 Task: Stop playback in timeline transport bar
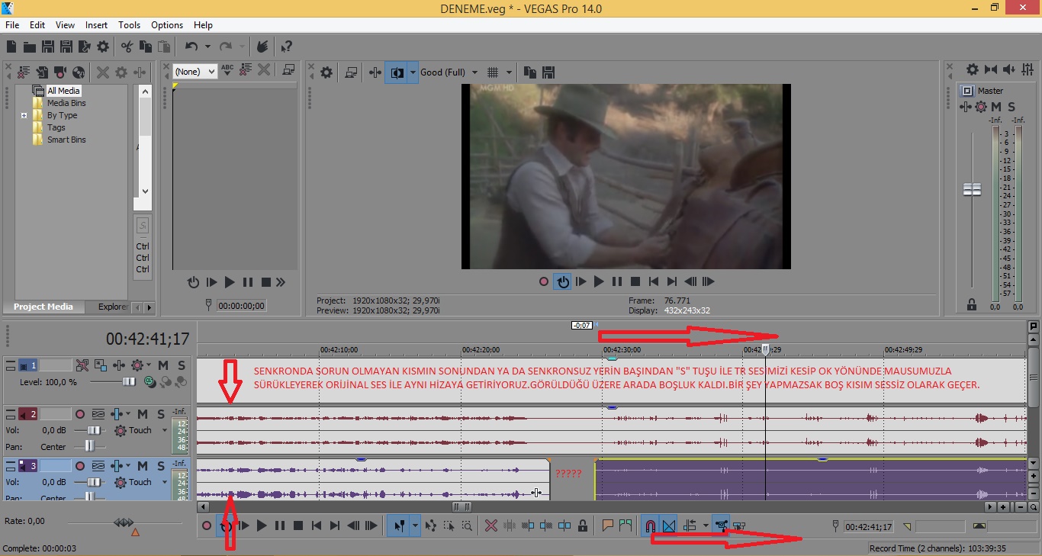298,525
